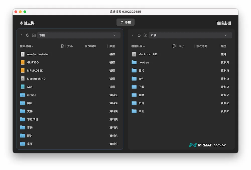Screen dimensions: 251x170
Task: Click GM7SSD disk name
Action: click(x=33, y=62)
